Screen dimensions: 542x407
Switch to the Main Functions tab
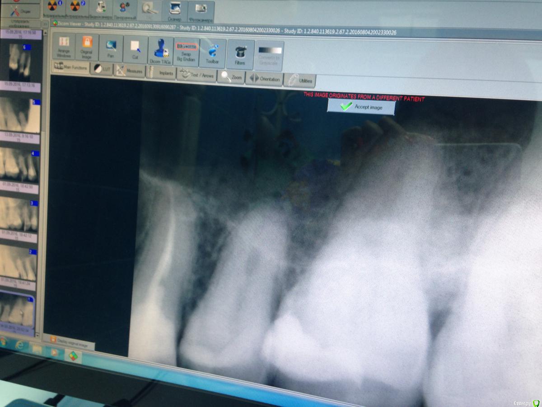coord(70,67)
